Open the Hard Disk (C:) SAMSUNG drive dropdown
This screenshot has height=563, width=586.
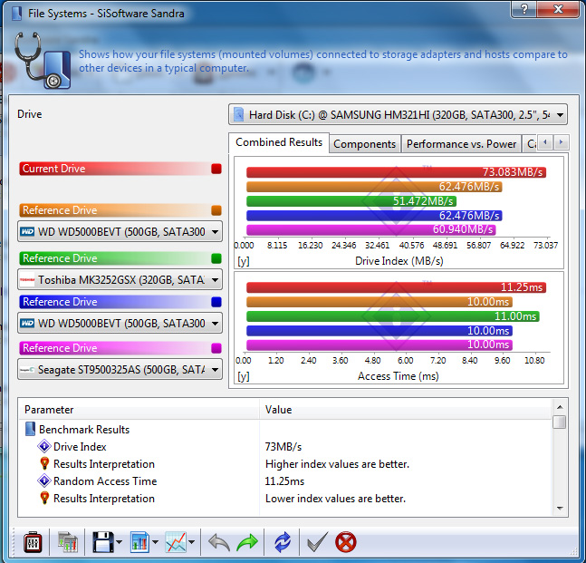pos(398,115)
